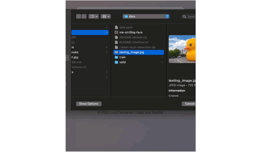
Task: Click the valid folder icon
Action: point(116,62)
